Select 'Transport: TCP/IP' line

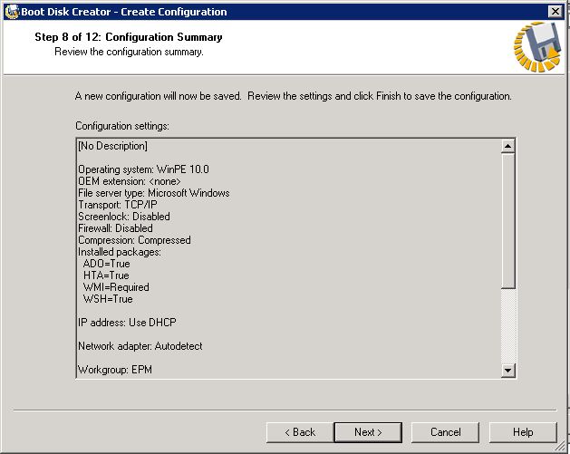[x=118, y=205]
